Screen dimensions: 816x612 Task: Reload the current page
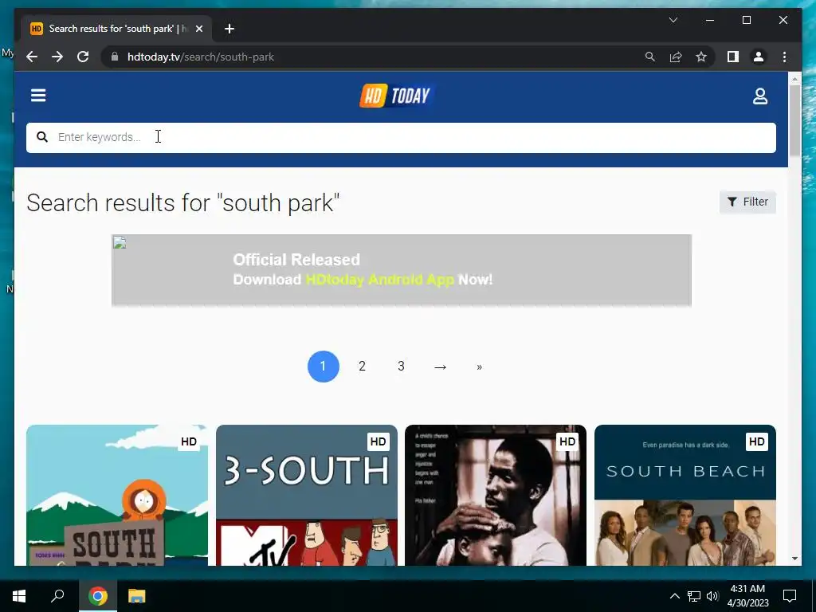(x=83, y=57)
